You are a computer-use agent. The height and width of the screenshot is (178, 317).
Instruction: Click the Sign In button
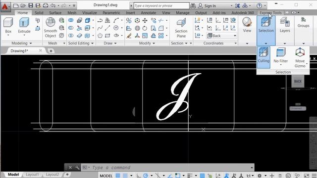tap(207, 6)
